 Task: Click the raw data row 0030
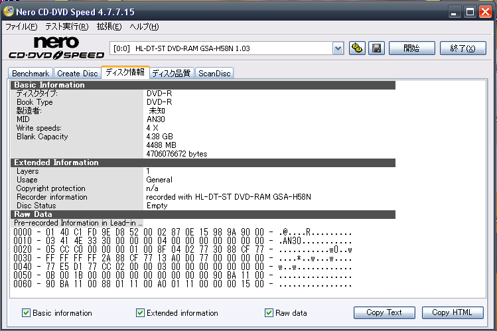click(x=182, y=258)
